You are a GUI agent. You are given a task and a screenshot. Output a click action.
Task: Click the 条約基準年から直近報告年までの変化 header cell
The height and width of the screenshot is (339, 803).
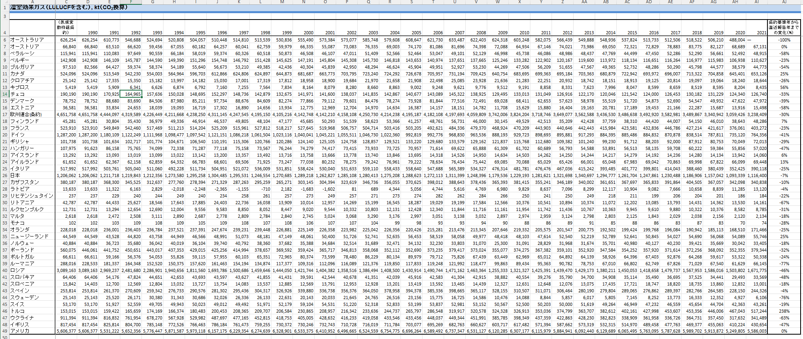(784, 28)
